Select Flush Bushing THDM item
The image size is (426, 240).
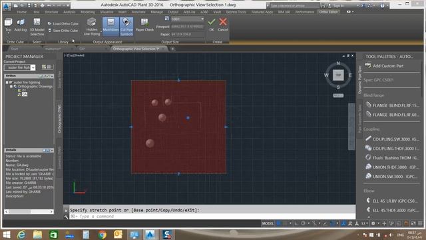[392, 158]
